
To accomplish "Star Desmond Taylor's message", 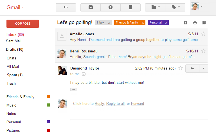I will coord(181,68).
